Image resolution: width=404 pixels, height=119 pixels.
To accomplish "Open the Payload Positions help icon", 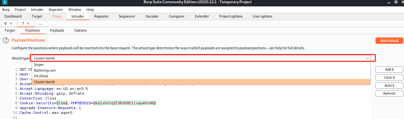I will (x=5, y=40).
